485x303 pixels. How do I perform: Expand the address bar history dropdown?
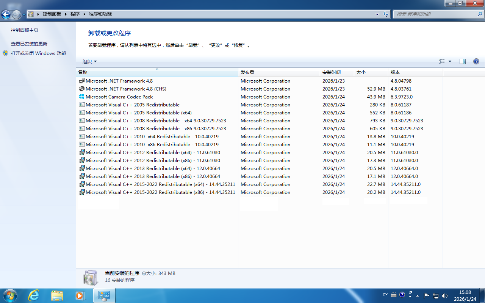tap(377, 14)
